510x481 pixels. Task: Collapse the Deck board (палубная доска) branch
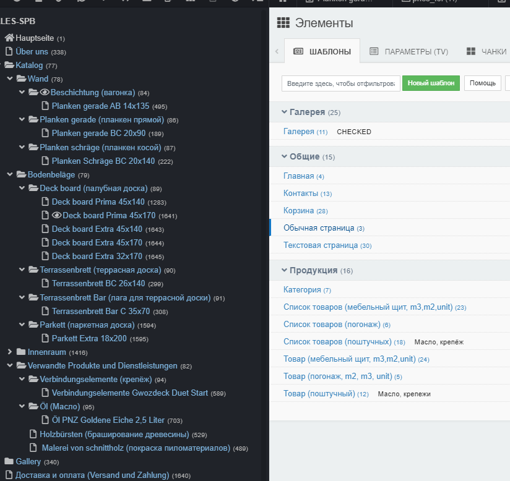[x=22, y=188]
